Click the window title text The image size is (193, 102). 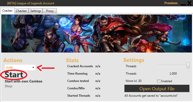pos(31,3)
